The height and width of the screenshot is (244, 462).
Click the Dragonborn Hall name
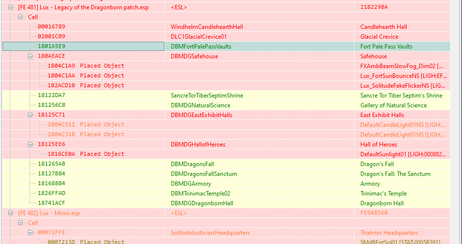pyautogui.click(x=382, y=203)
